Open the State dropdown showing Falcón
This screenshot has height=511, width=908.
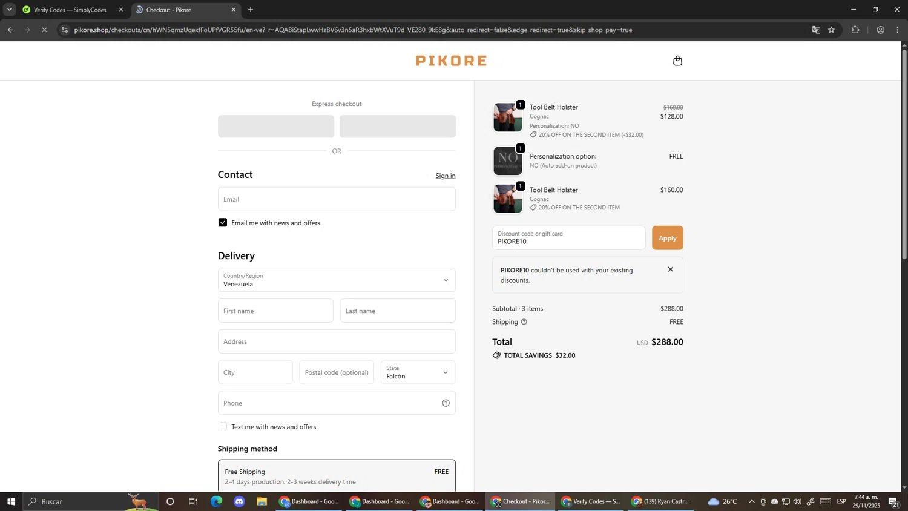pyautogui.click(x=418, y=372)
